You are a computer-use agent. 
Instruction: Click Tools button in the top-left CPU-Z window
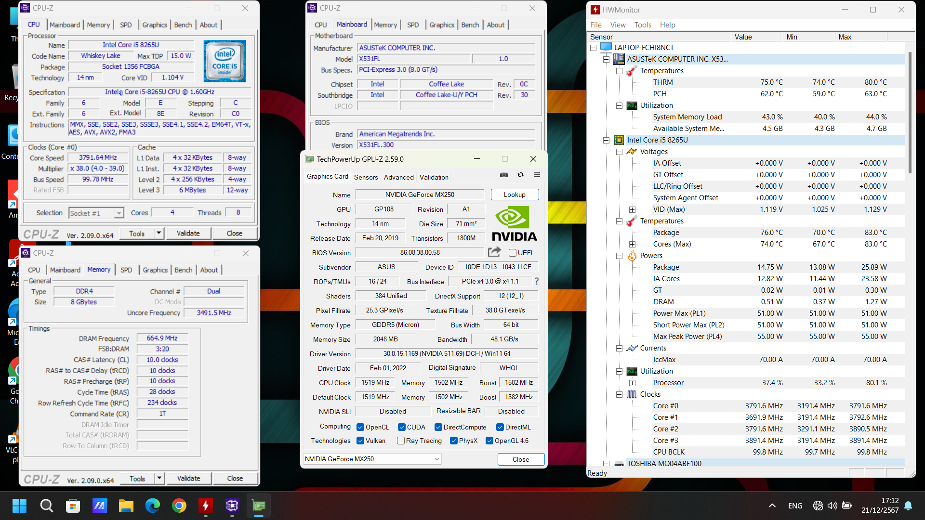point(137,233)
